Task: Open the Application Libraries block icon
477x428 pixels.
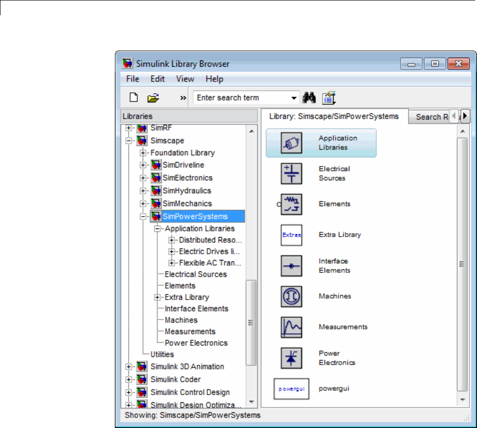Action: click(x=292, y=143)
